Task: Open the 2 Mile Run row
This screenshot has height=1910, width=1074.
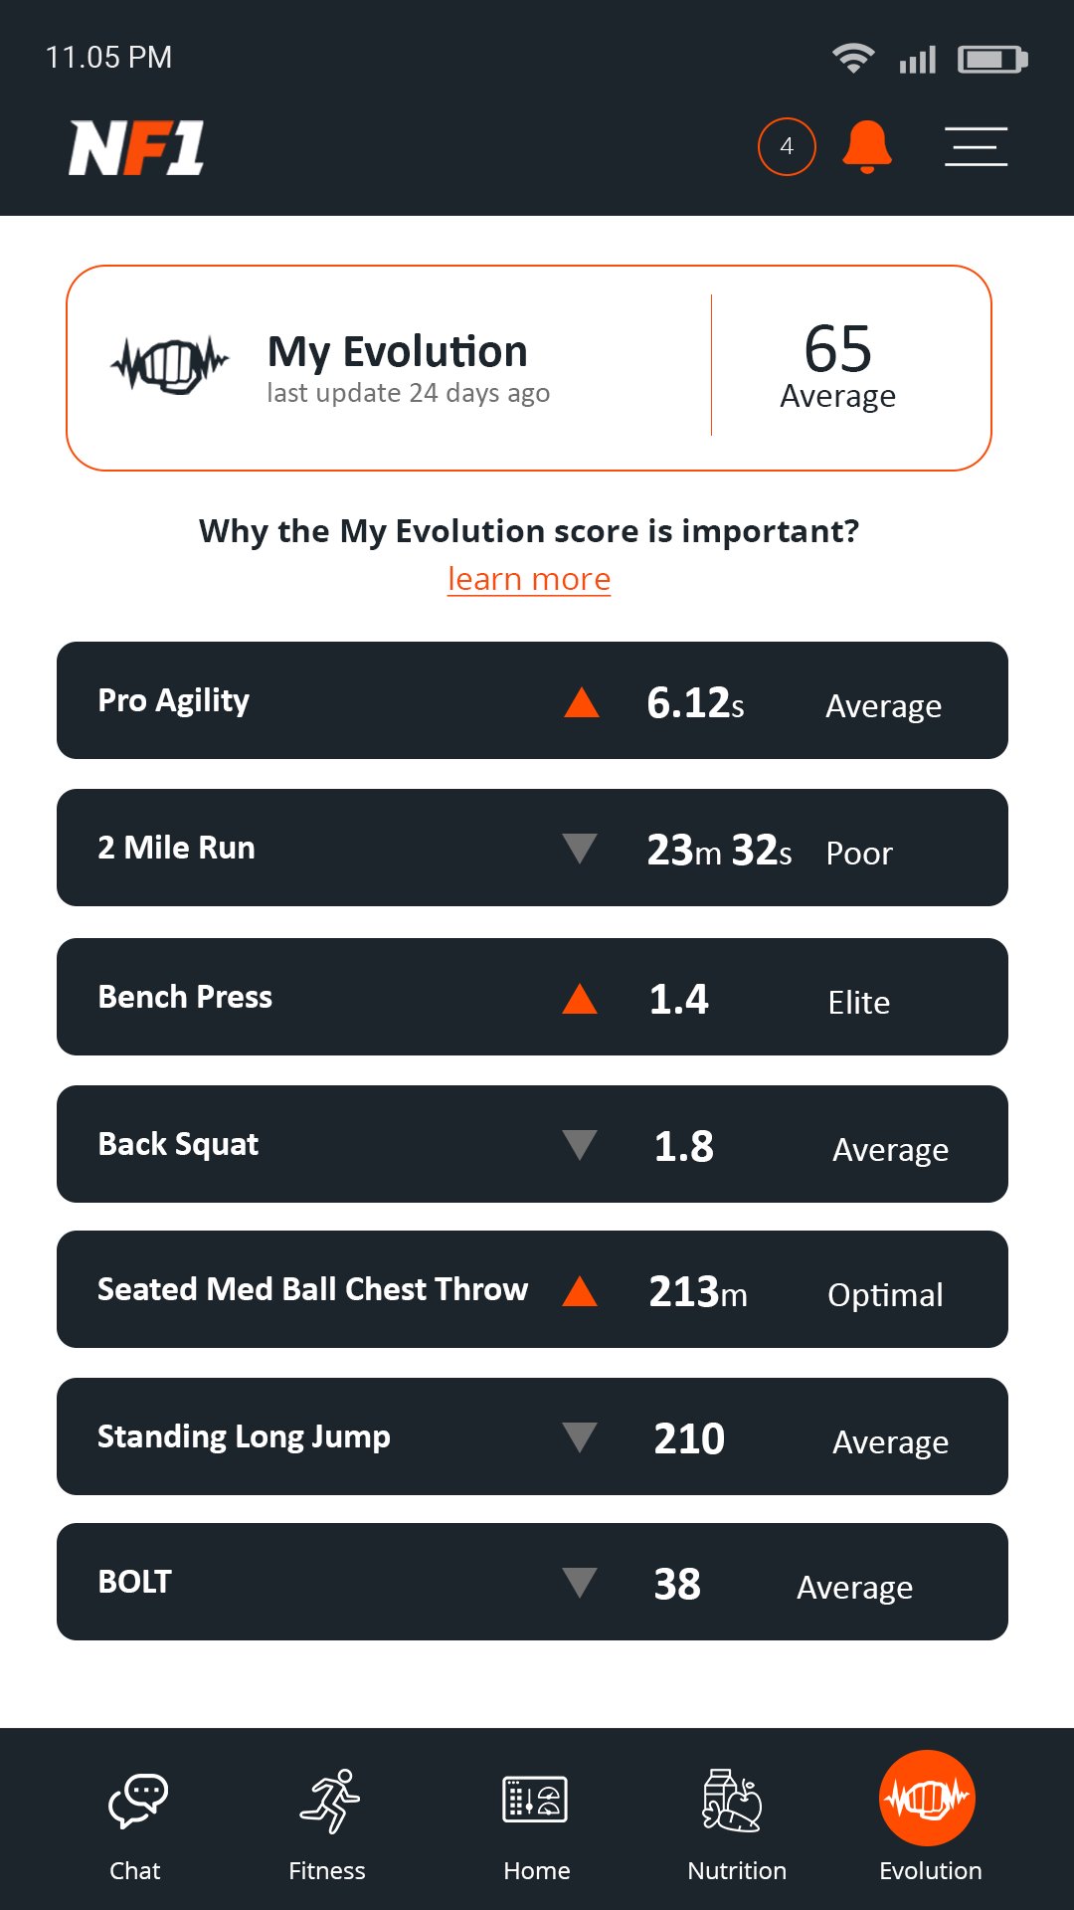Action: coord(532,848)
